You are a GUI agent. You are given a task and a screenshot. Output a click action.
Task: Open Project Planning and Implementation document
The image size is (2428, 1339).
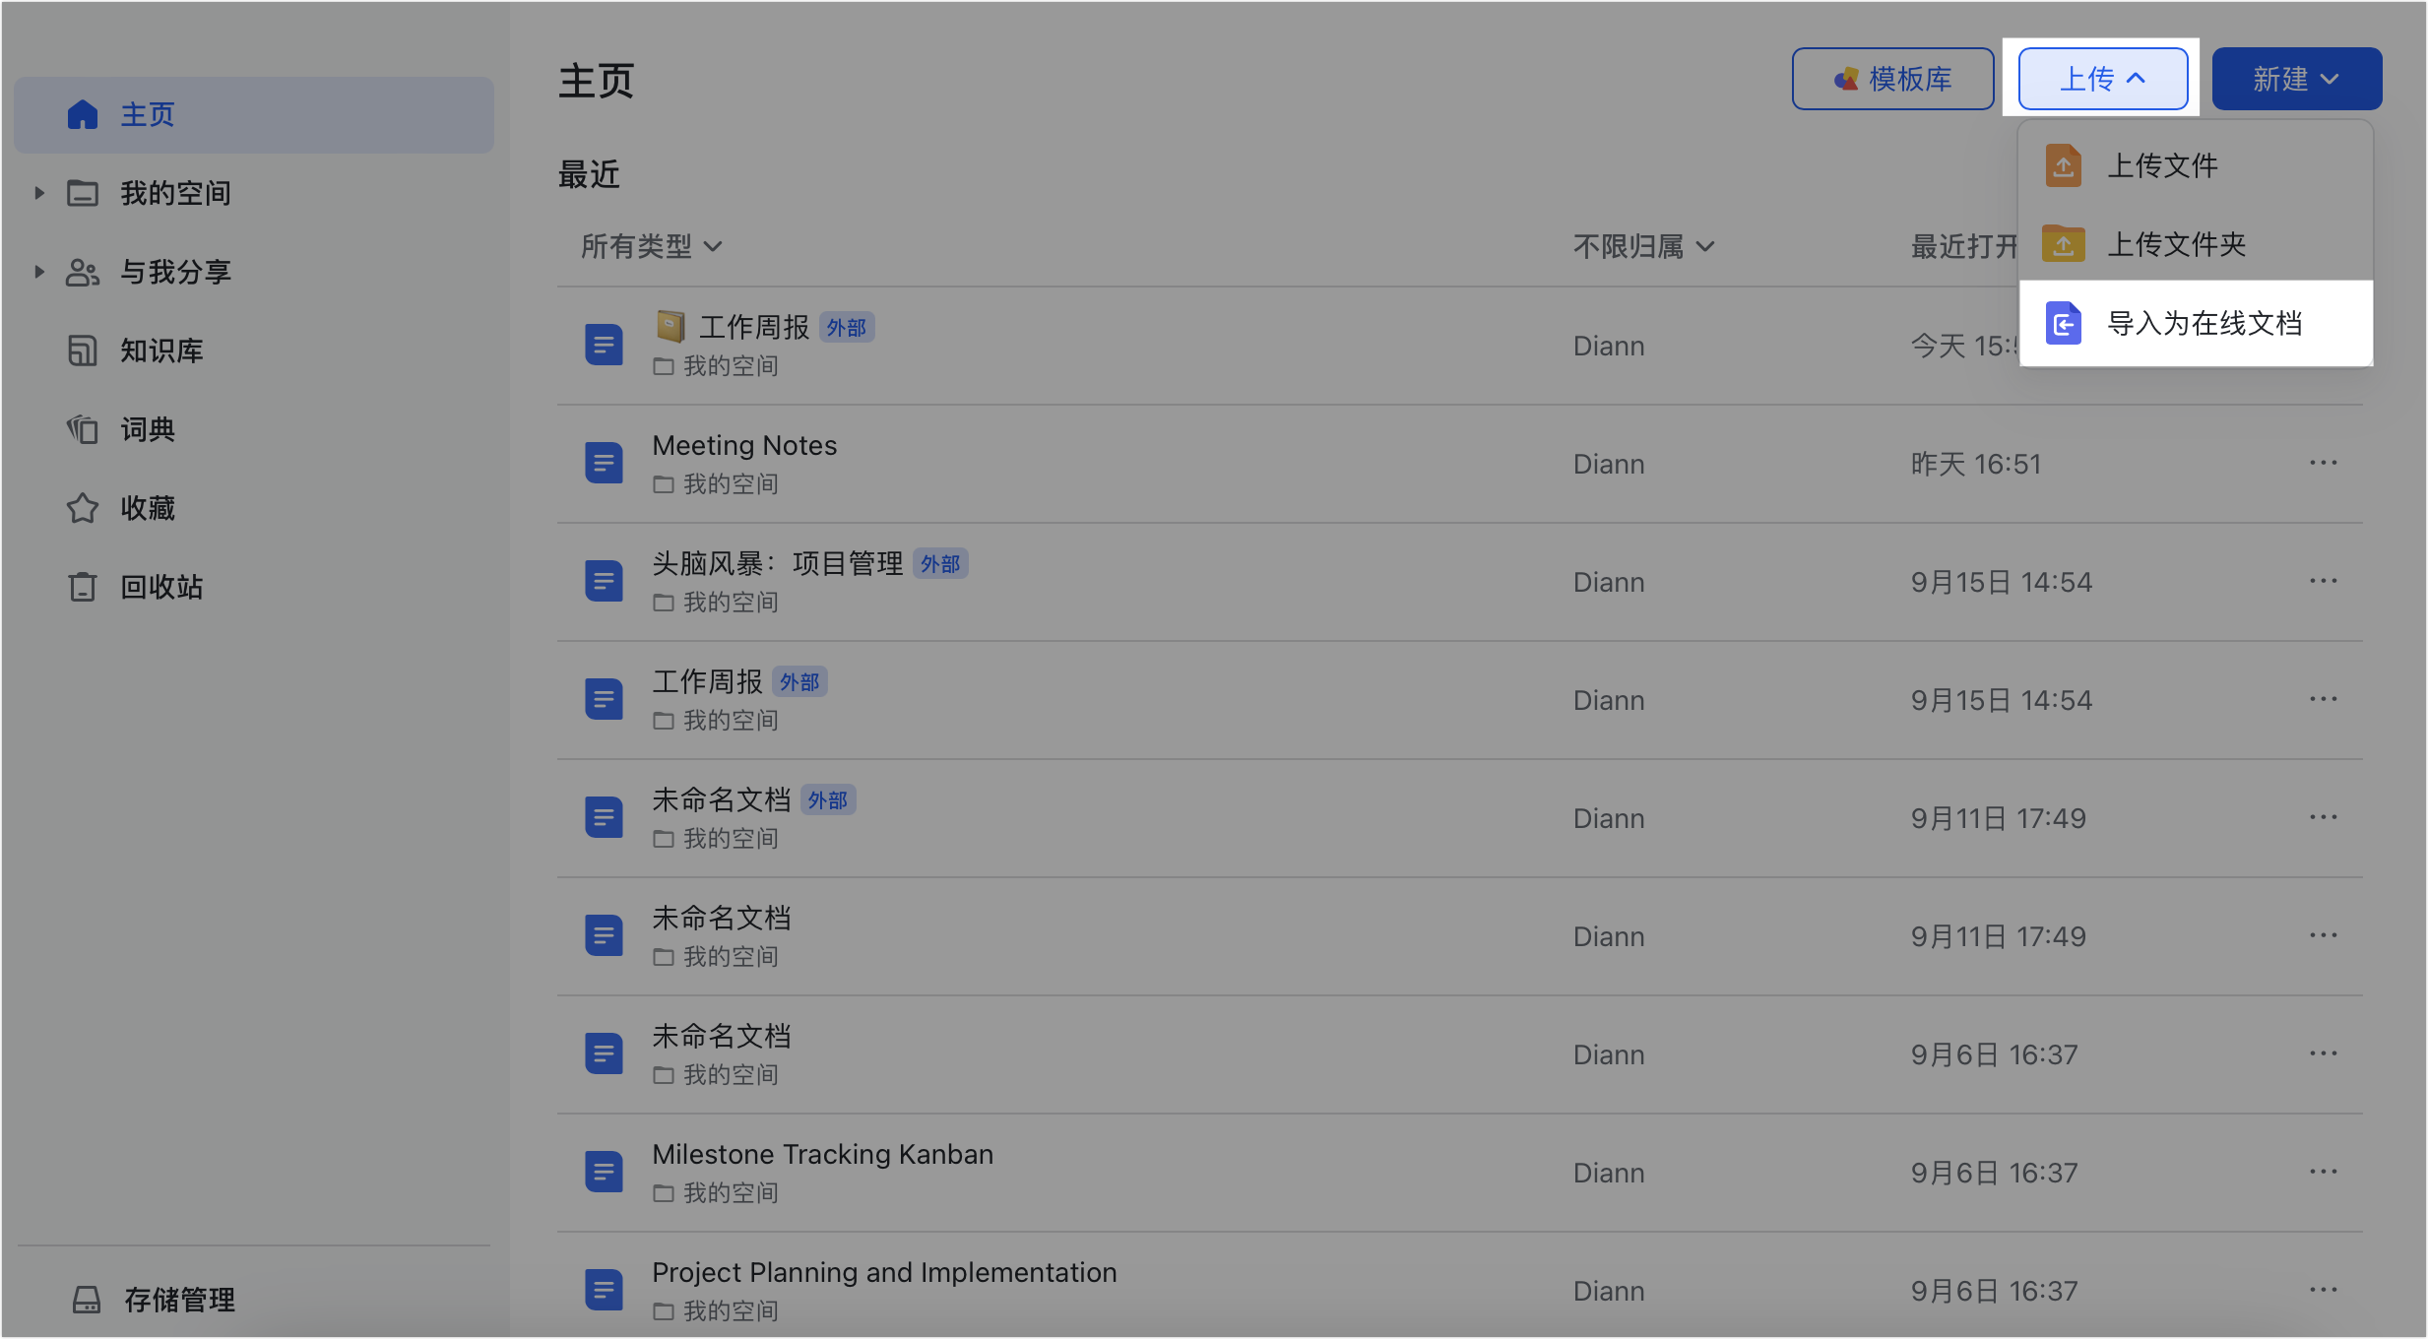click(883, 1272)
